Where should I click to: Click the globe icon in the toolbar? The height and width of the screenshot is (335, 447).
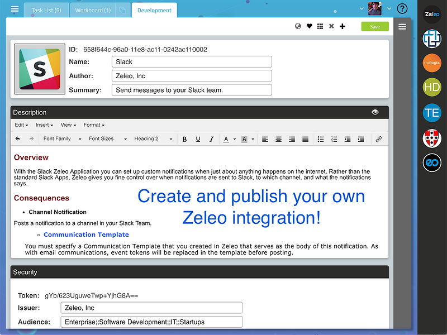point(298,26)
